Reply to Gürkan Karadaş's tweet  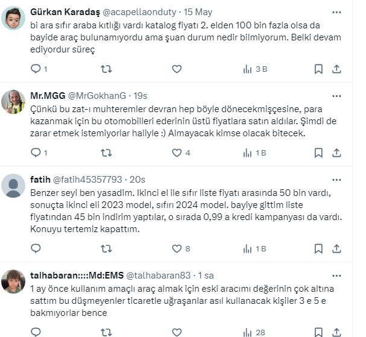(36, 69)
